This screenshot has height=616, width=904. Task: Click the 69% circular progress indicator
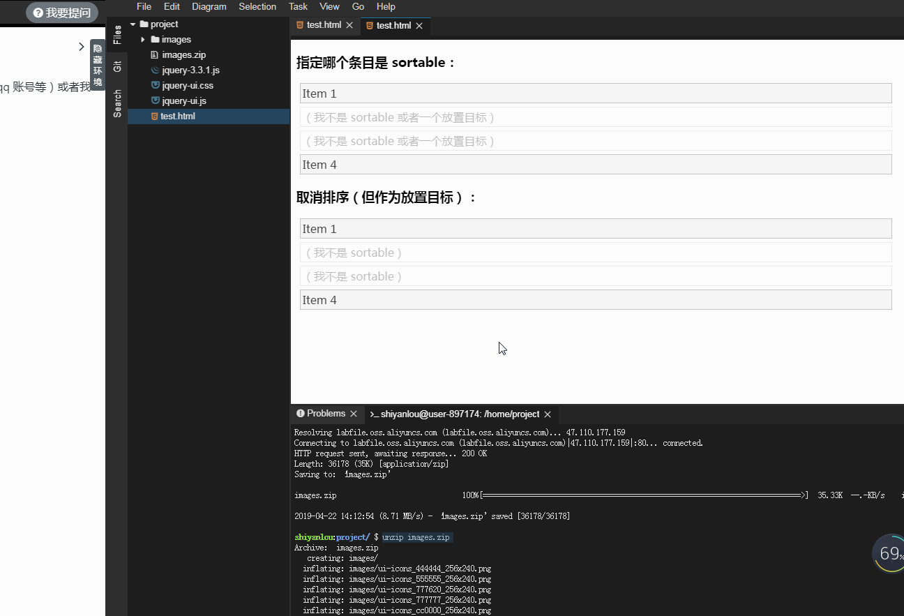888,553
